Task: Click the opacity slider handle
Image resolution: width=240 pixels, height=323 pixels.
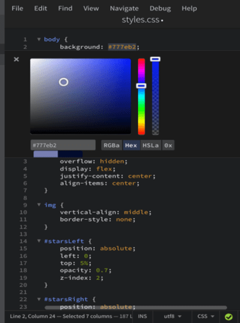Action: pyautogui.click(x=155, y=59)
